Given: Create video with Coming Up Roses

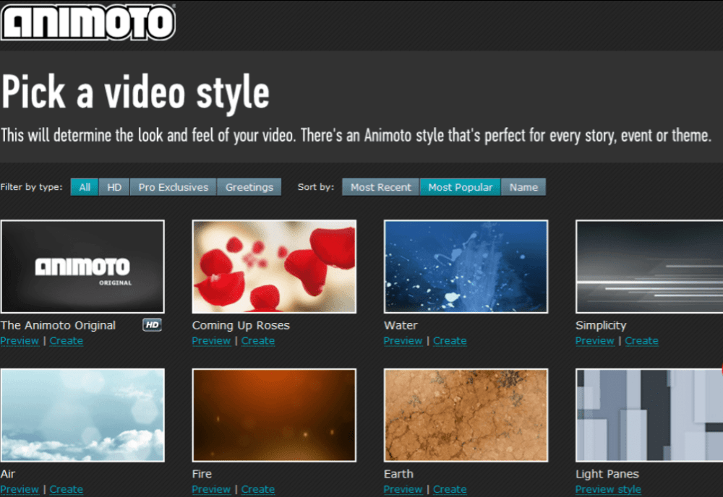Looking at the screenshot, I should 258,341.
